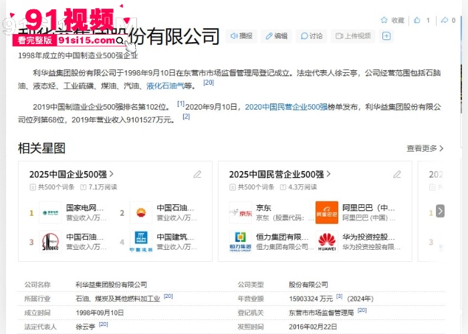The image size is (468, 334).
Task: Click the share arrow icon
Action: coord(445,20)
